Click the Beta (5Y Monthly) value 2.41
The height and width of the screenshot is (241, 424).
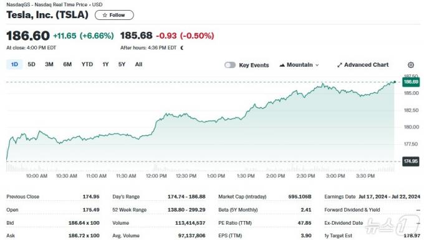coord(306,210)
